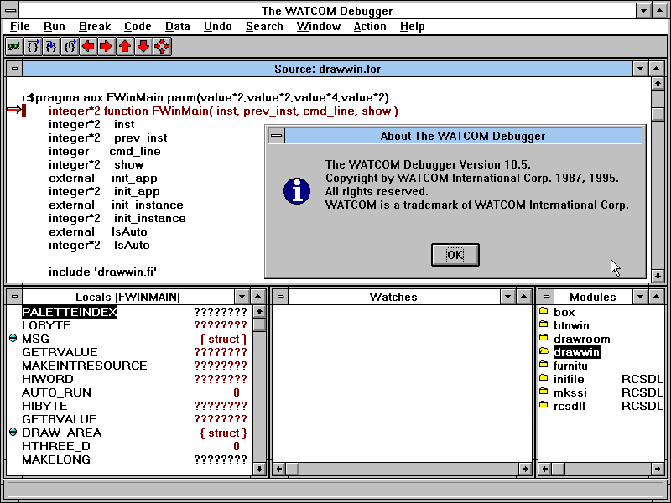Select MAKELONG in the Locals list
This screenshot has height=503, width=671.
(56, 459)
